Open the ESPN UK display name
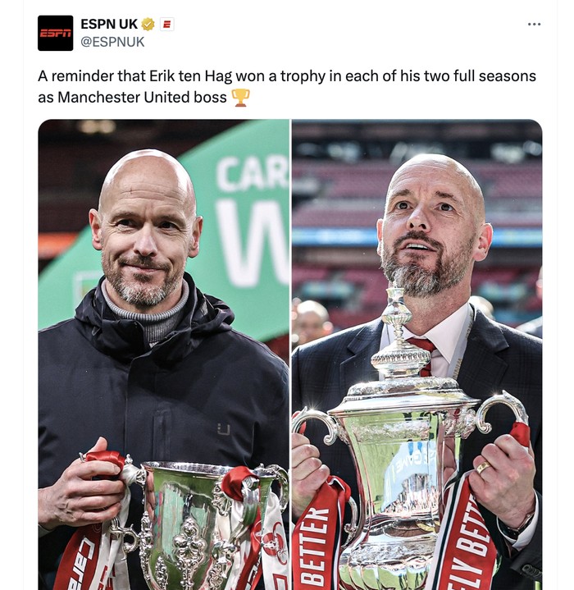The image size is (574, 590). (x=109, y=24)
